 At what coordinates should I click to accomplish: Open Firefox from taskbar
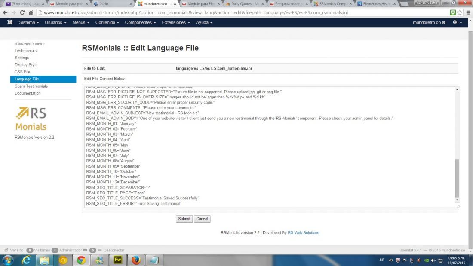[136, 260]
